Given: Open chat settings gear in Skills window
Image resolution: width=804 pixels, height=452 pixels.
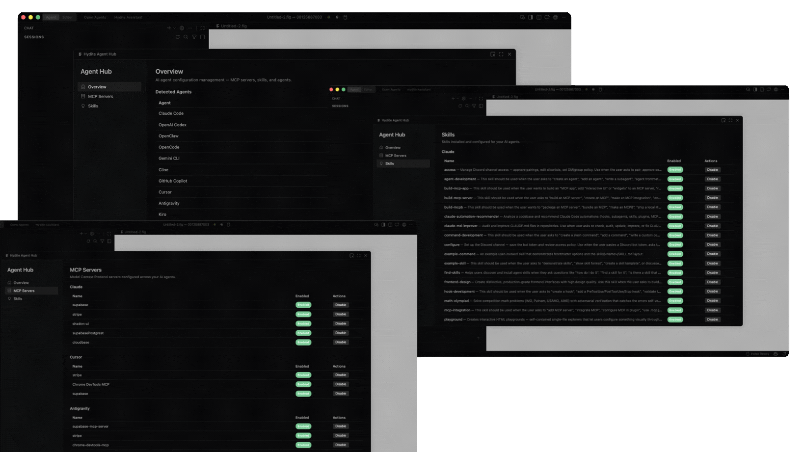Looking at the screenshot, I should coord(463,99).
